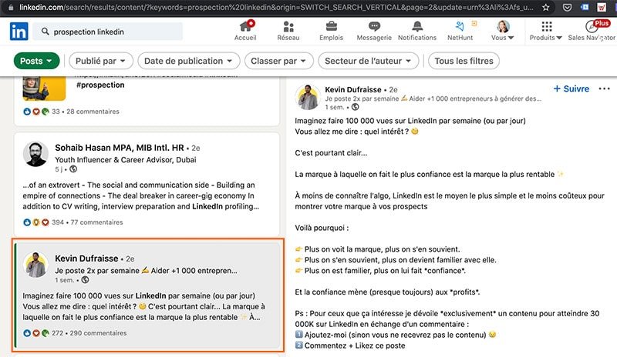617x357 pixels.
Task: Open Sohaib Hasan's profile picture
Action: (x=35, y=154)
